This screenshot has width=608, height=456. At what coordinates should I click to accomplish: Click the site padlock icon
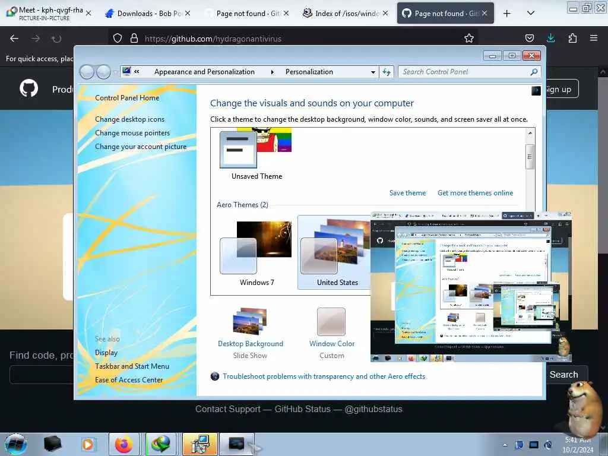[134, 39]
